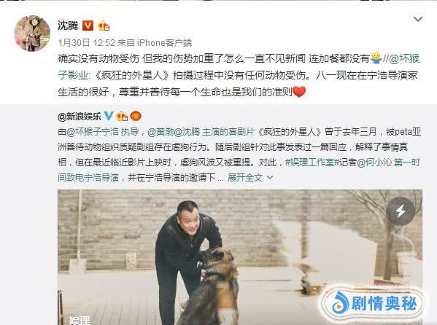Image resolution: width=437 pixels, height=325 pixels.
Task: Expand the post options chevron menu
Action: pyautogui.click(x=418, y=19)
